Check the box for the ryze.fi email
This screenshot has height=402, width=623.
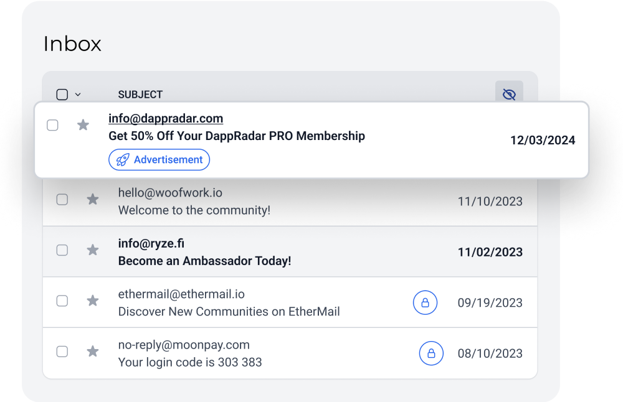pyautogui.click(x=62, y=250)
